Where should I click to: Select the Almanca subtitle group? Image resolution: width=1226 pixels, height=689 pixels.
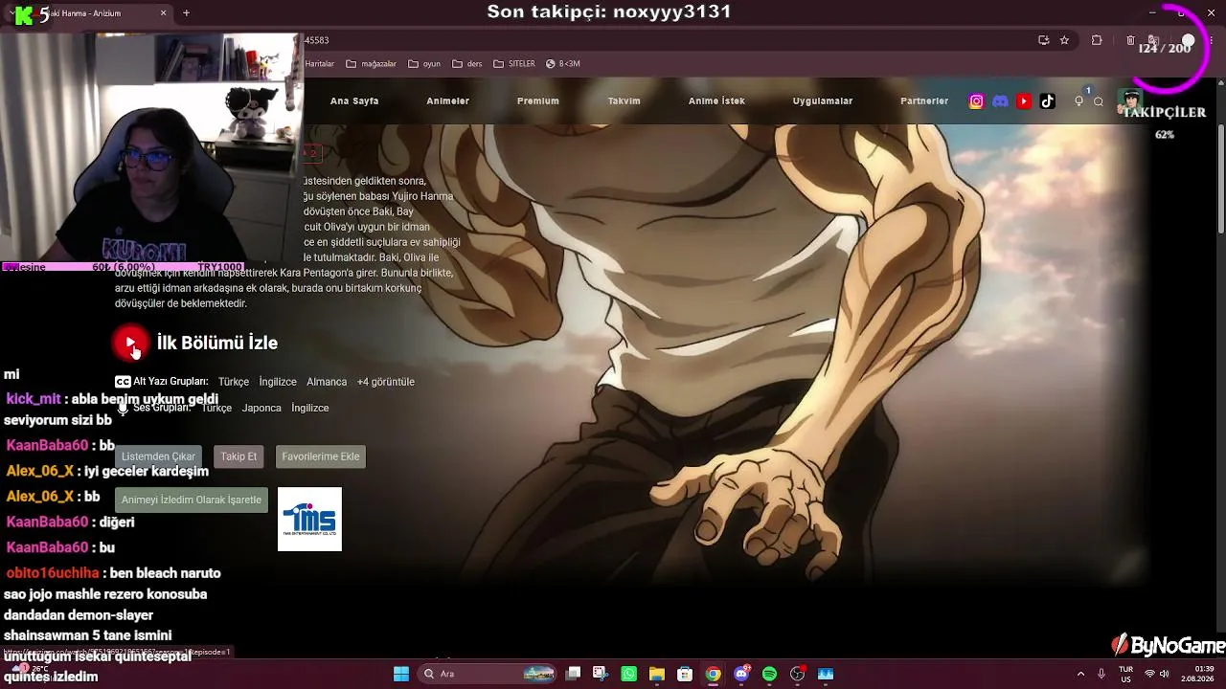(x=327, y=382)
